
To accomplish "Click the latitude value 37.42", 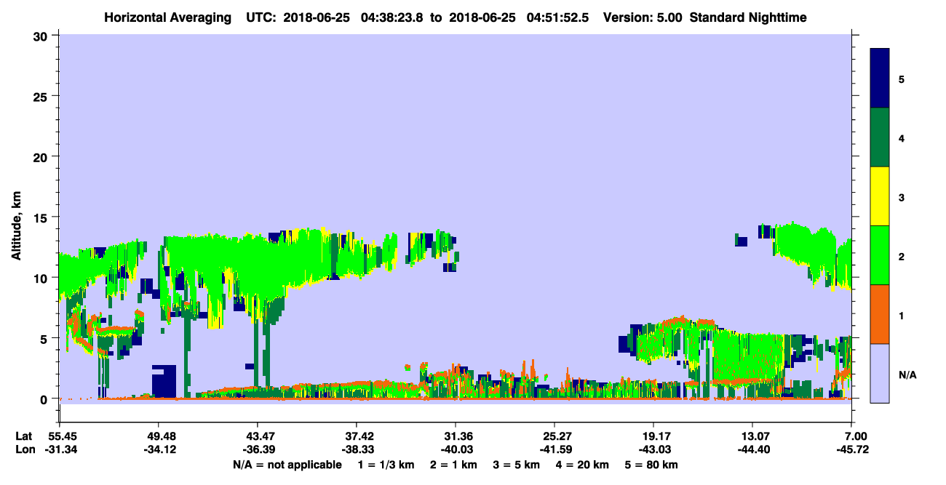I will click(357, 436).
